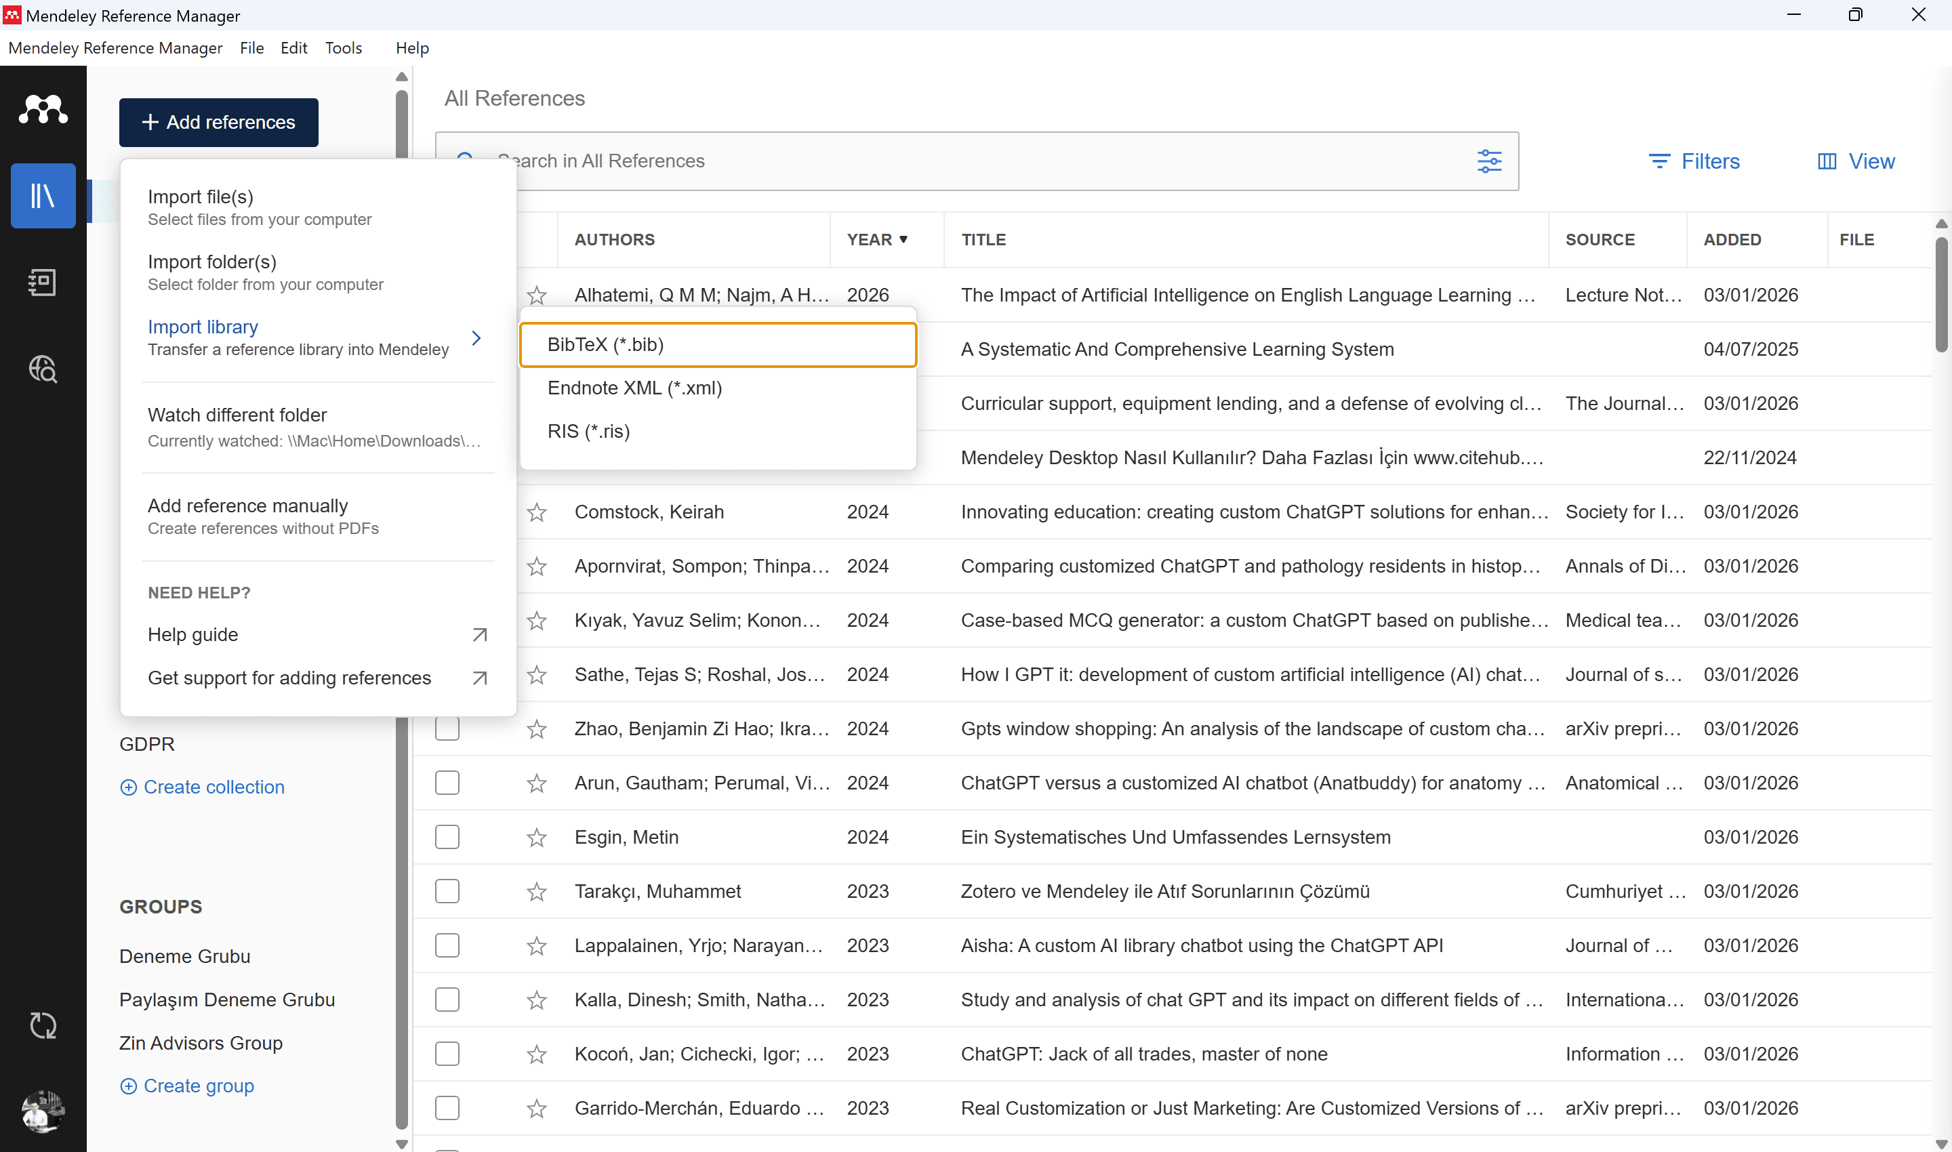Star the Kıyak, Yavuz Selim reference
The width and height of the screenshot is (1952, 1152).
pos(537,621)
